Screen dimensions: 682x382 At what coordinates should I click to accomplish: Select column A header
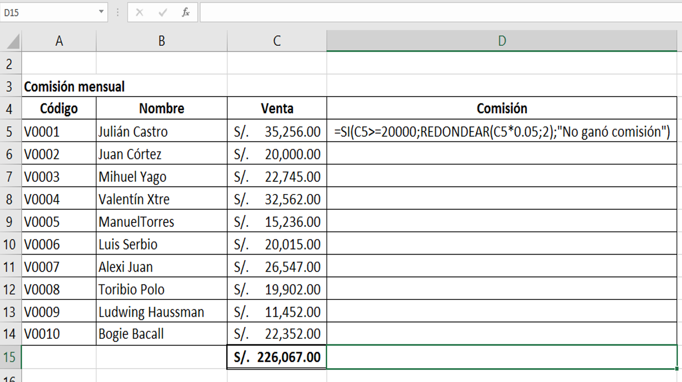[59, 41]
